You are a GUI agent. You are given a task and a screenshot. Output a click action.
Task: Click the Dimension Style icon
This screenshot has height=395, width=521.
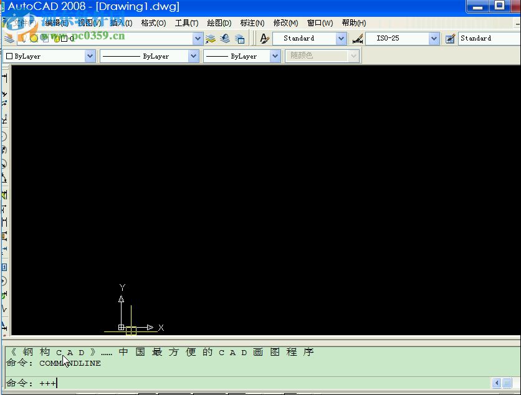(357, 39)
